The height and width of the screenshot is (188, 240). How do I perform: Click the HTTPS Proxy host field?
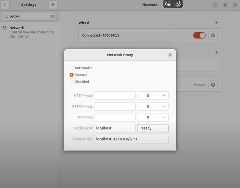(115, 107)
